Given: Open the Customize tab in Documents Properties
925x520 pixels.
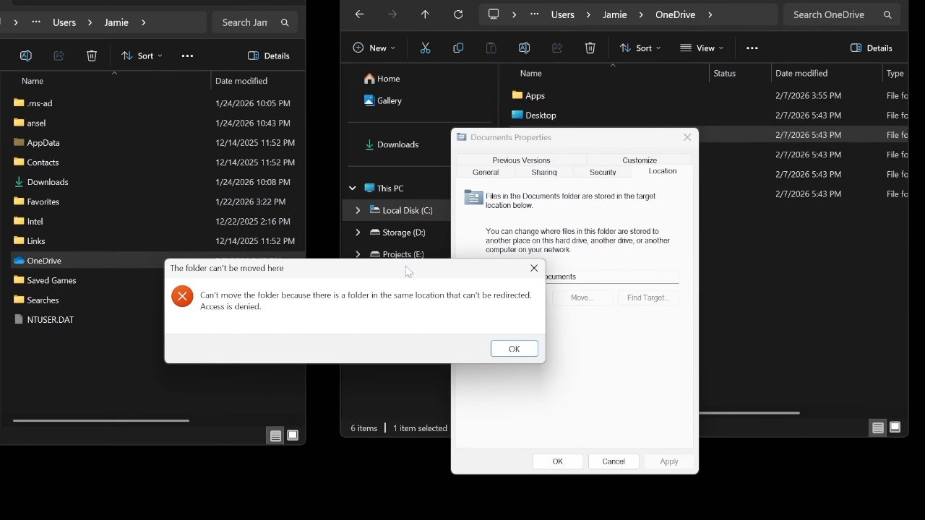Looking at the screenshot, I should pyautogui.click(x=640, y=160).
